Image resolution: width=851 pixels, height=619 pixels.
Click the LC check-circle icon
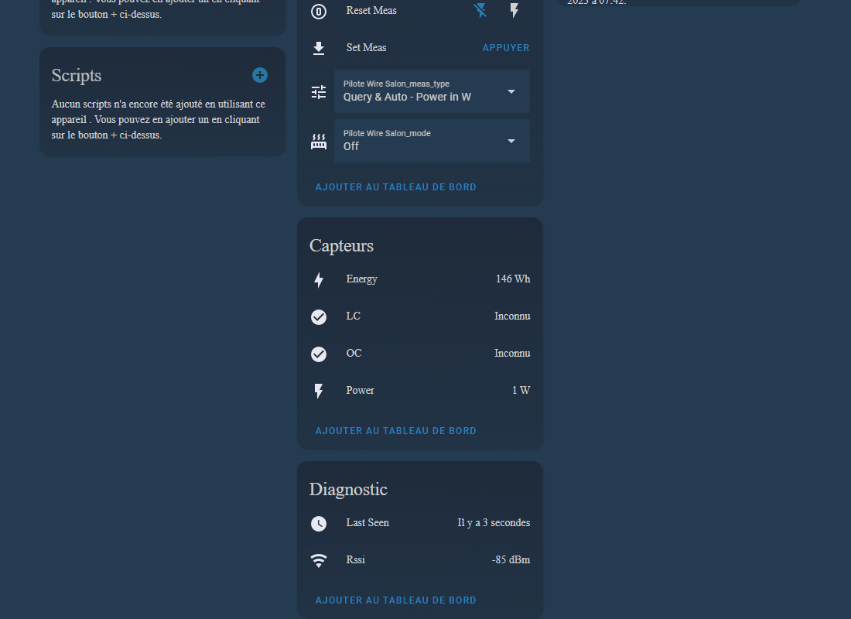(318, 316)
